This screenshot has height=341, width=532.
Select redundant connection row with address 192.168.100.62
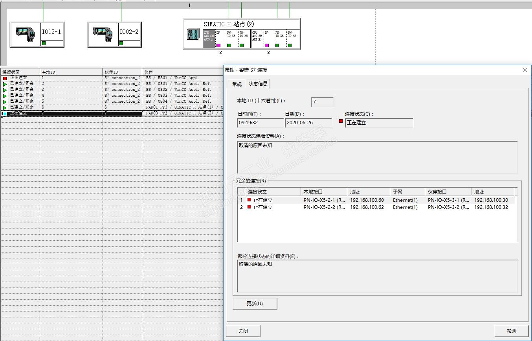click(367, 207)
